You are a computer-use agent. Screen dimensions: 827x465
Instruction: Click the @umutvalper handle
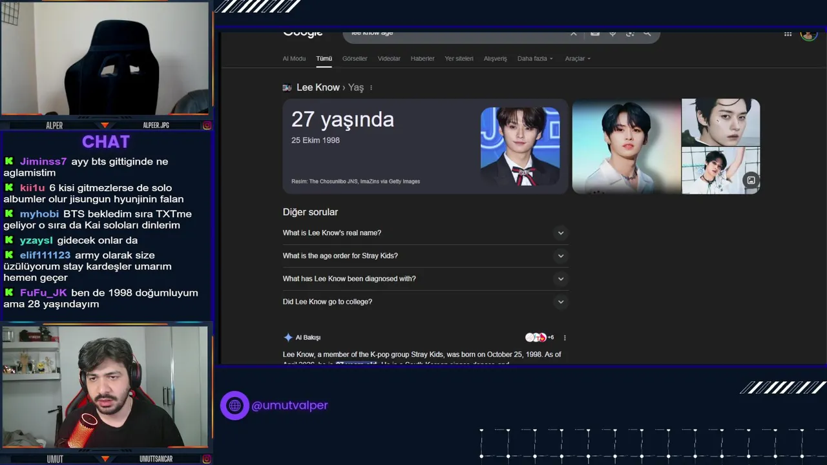click(x=289, y=406)
